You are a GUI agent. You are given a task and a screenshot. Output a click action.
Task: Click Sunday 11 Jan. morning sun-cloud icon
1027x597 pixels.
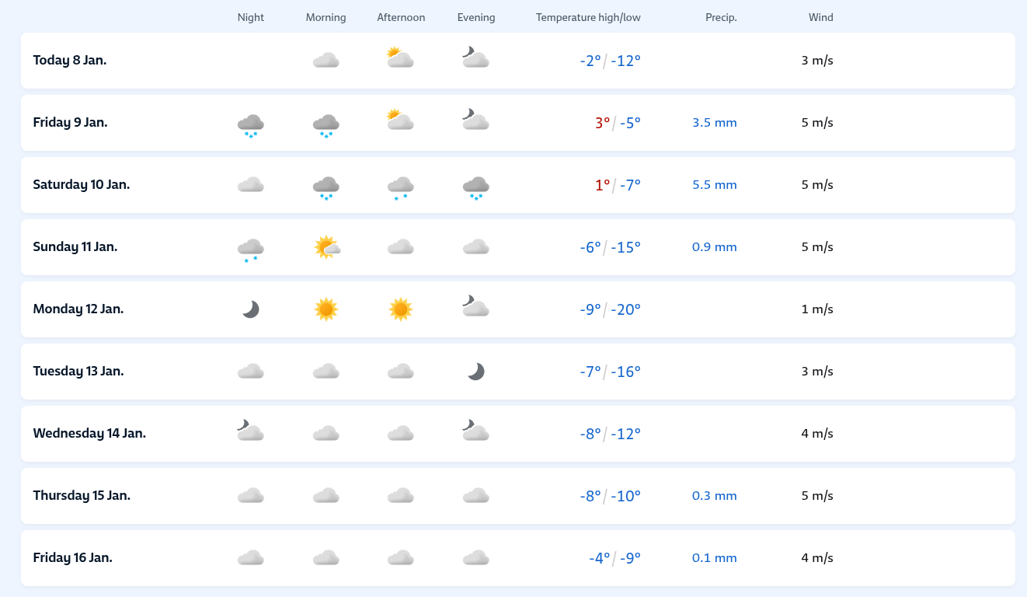tap(327, 247)
